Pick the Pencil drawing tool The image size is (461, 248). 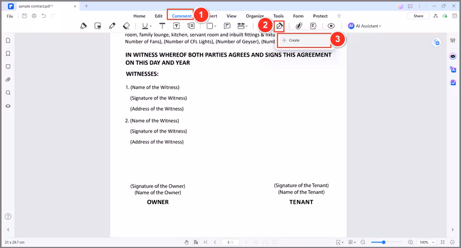coord(112,26)
